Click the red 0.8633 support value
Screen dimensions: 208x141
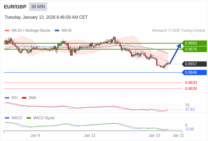click(191, 82)
